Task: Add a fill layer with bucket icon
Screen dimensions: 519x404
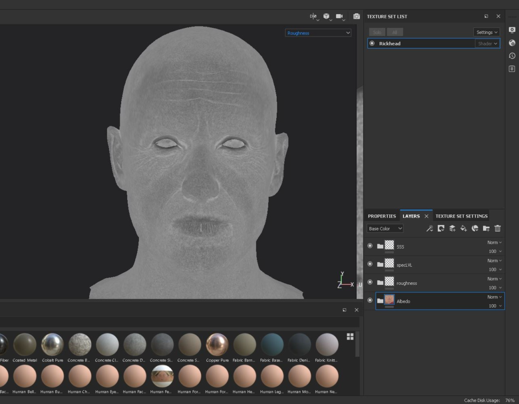Action: [463, 229]
